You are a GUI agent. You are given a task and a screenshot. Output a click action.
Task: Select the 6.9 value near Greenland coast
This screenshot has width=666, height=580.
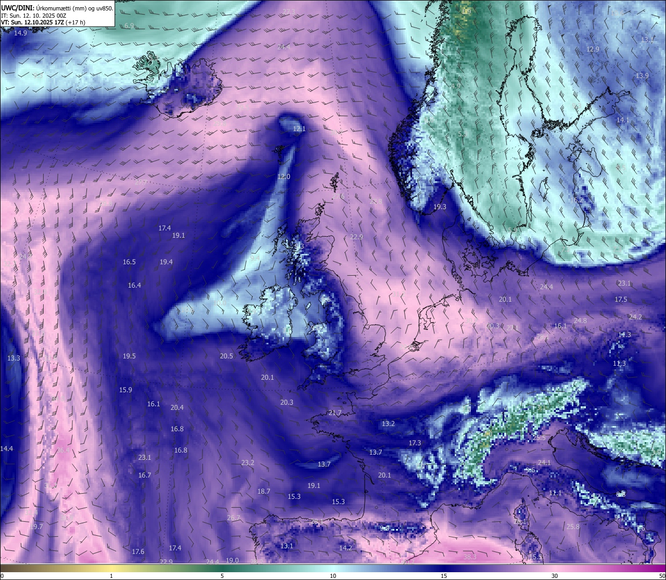point(129,25)
